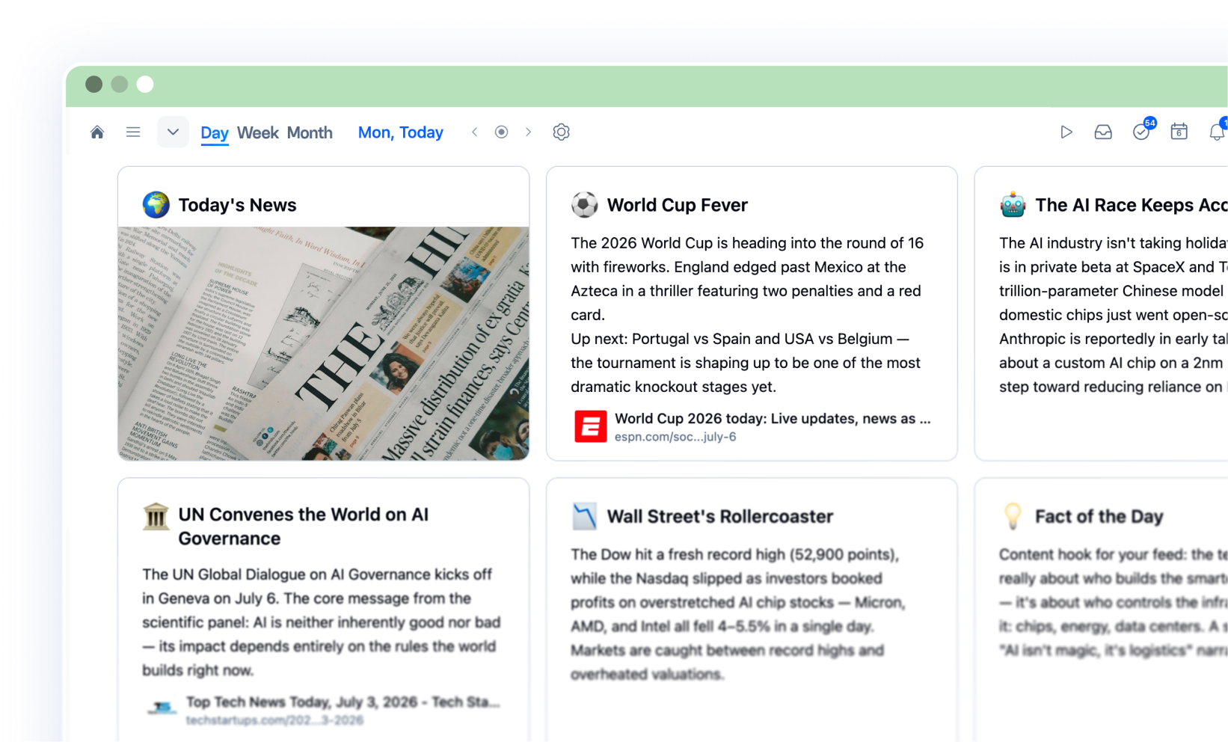Open UN Convenes the World title
This screenshot has height=742, width=1228.
coord(304,527)
